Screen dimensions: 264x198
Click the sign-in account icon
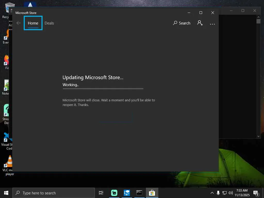[200, 23]
